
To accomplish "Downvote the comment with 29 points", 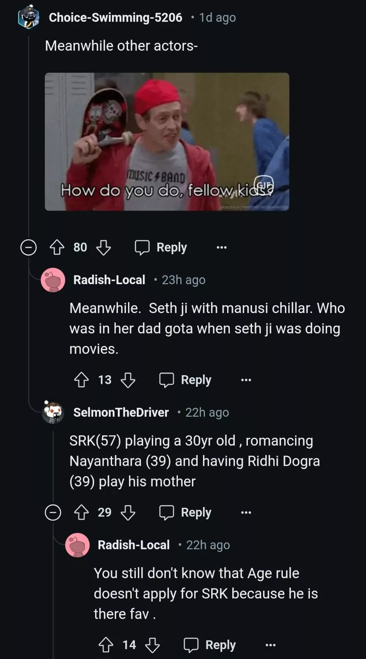I will coord(128,512).
